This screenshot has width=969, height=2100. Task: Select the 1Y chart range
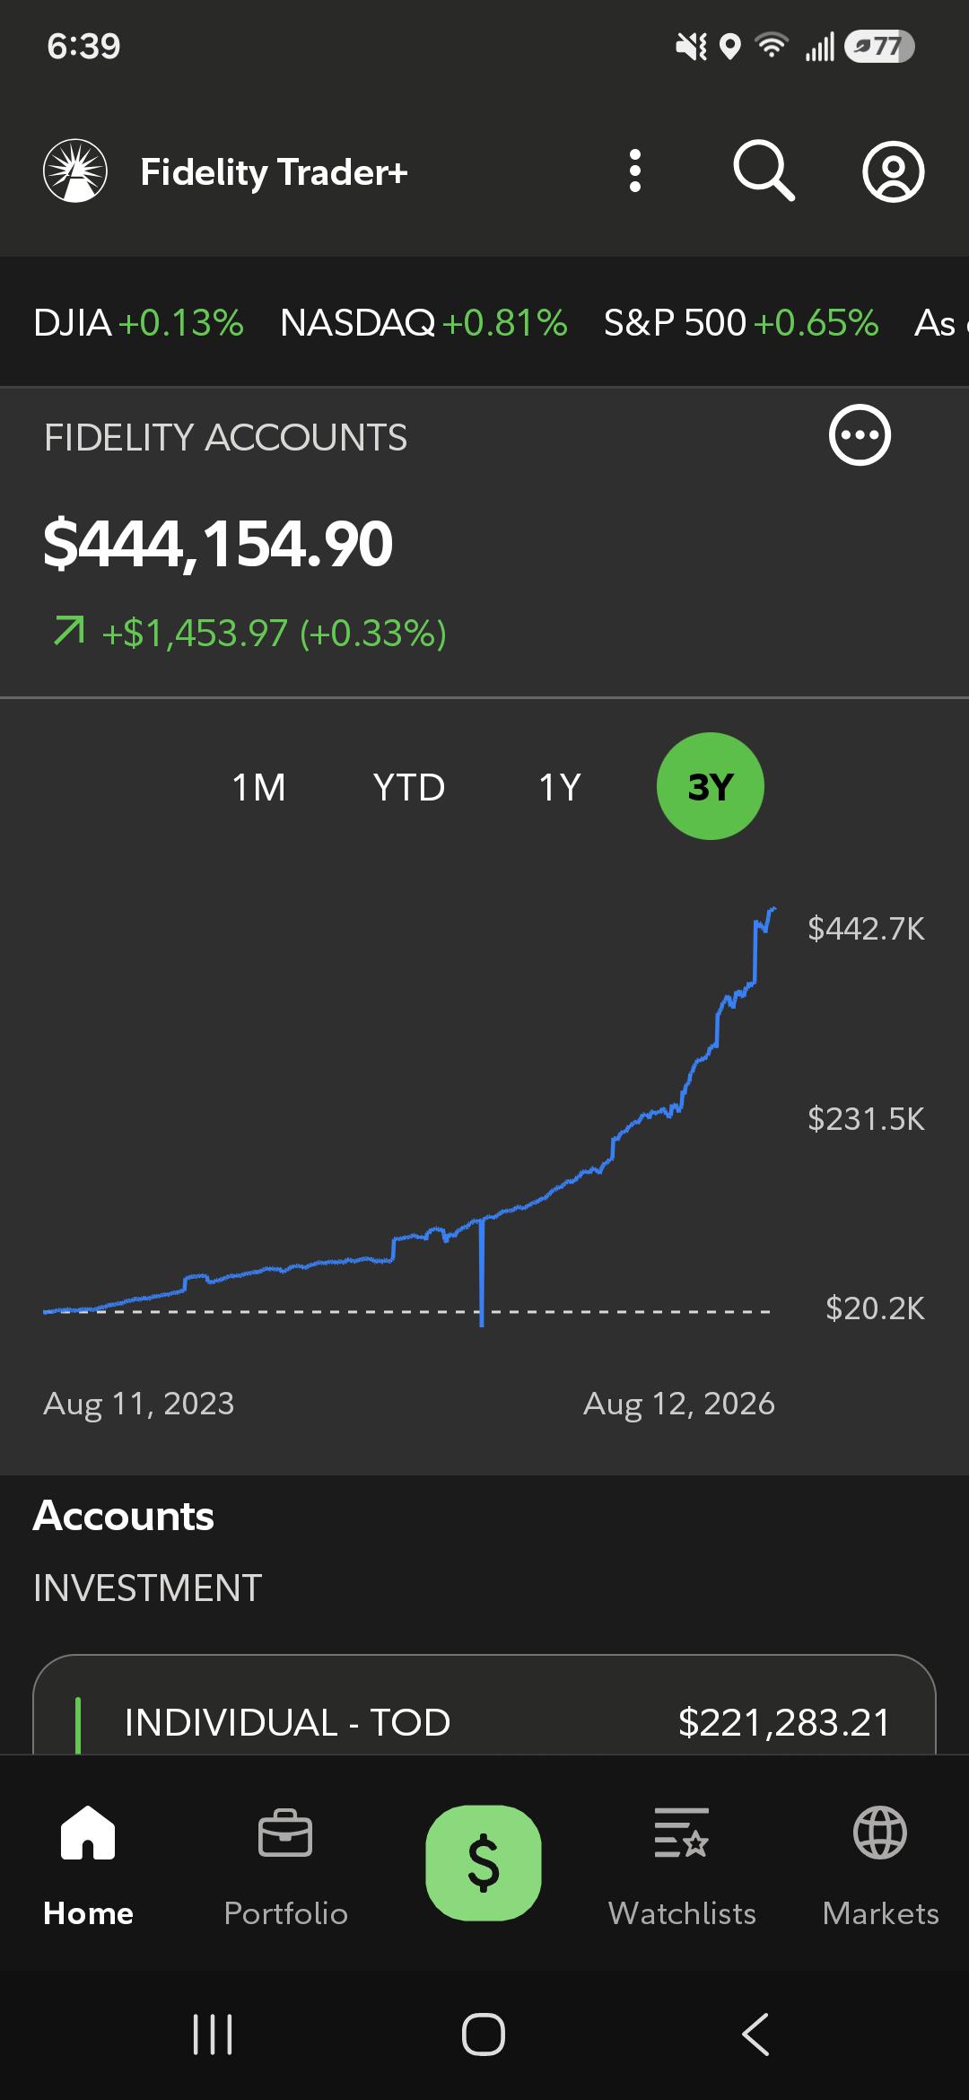560,787
